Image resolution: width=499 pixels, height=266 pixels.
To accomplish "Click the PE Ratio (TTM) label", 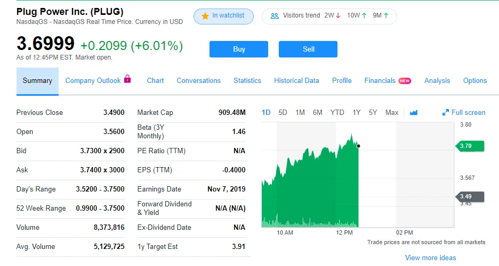I will (x=162, y=151).
